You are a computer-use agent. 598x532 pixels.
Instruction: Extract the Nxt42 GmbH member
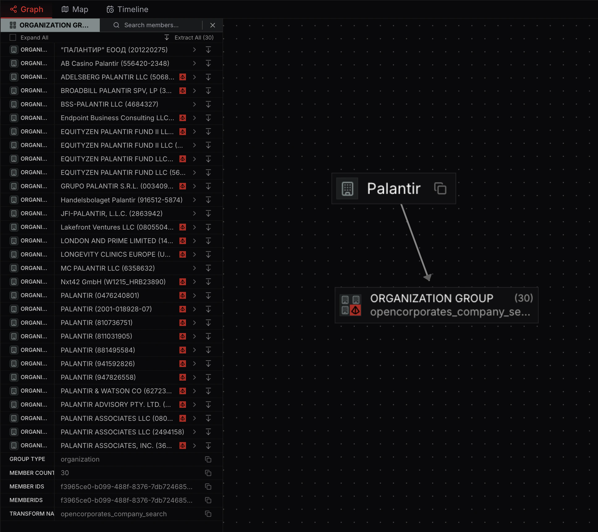[208, 281]
